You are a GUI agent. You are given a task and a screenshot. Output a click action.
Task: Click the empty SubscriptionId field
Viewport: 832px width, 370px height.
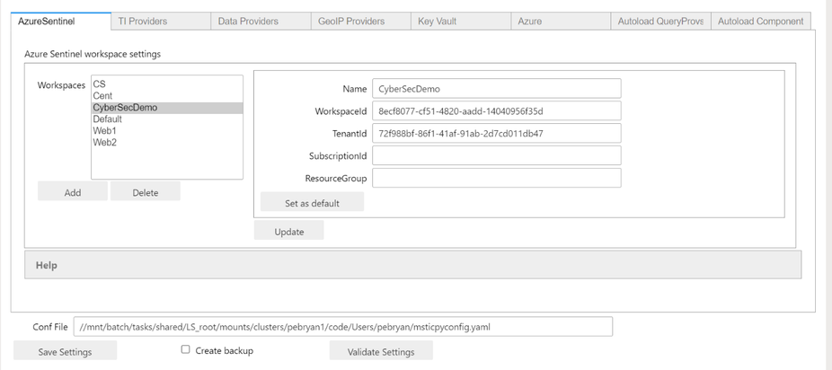[x=497, y=155]
